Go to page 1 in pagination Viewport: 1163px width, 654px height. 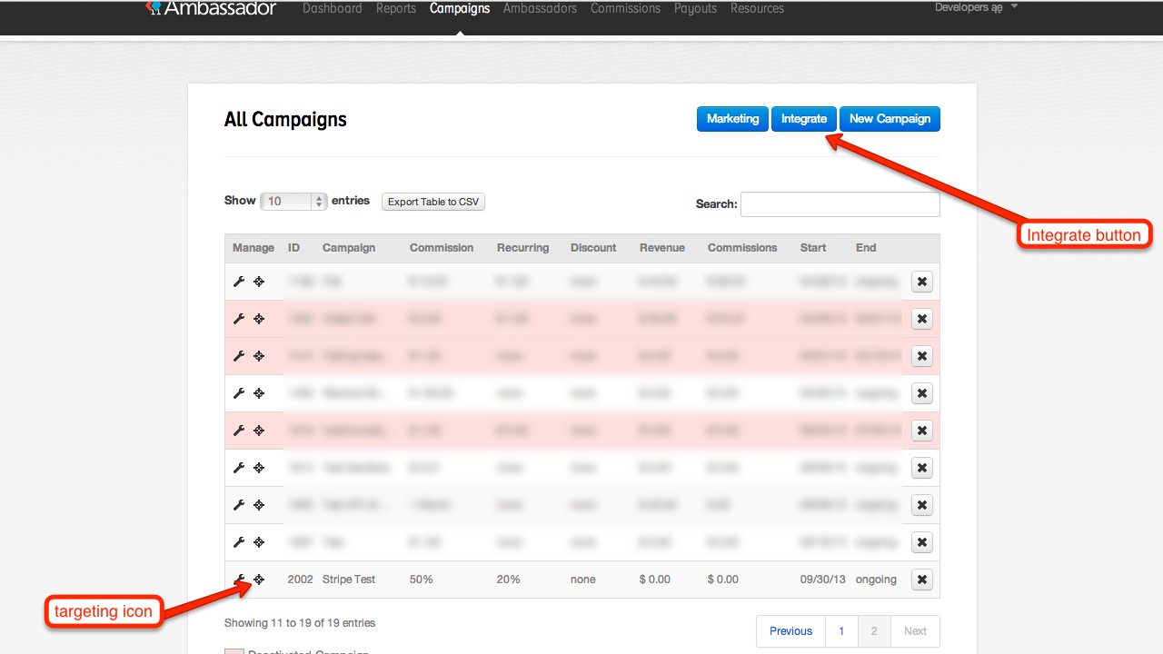841,631
